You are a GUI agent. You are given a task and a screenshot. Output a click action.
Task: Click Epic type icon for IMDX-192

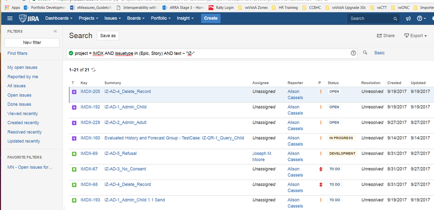74,107
